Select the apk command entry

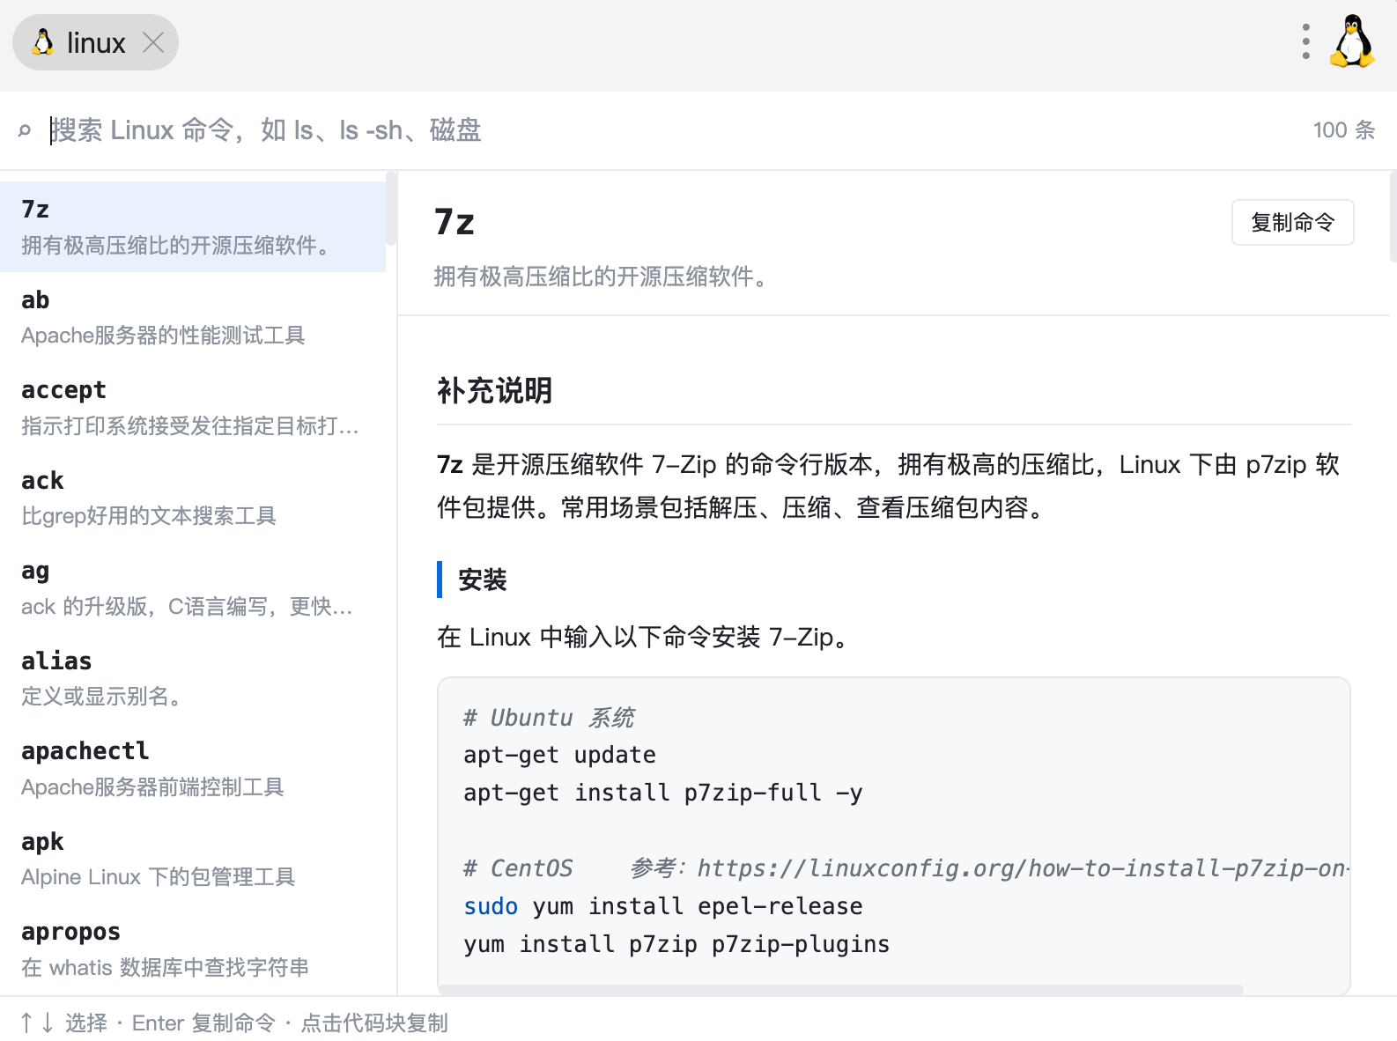click(x=193, y=859)
